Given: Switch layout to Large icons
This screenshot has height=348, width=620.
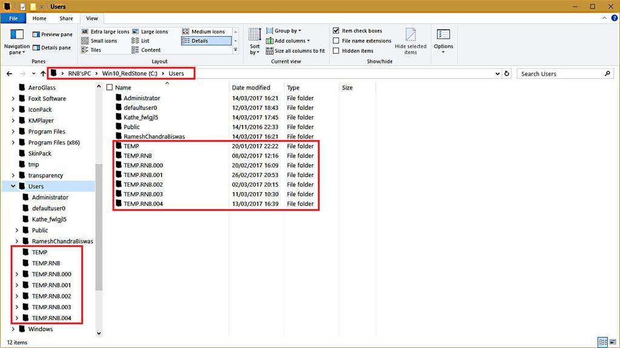Looking at the screenshot, I should tap(150, 31).
